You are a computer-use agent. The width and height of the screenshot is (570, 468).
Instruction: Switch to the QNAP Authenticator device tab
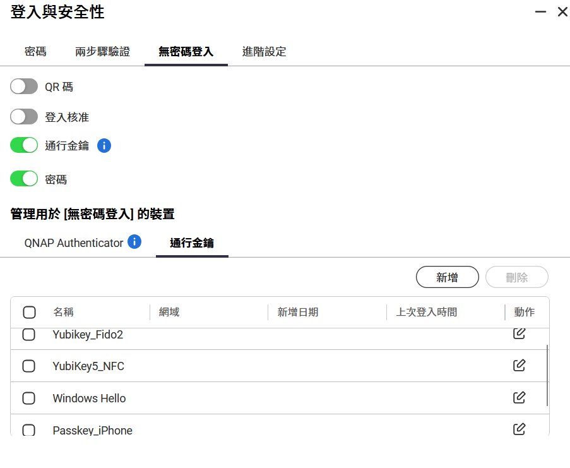coord(73,243)
